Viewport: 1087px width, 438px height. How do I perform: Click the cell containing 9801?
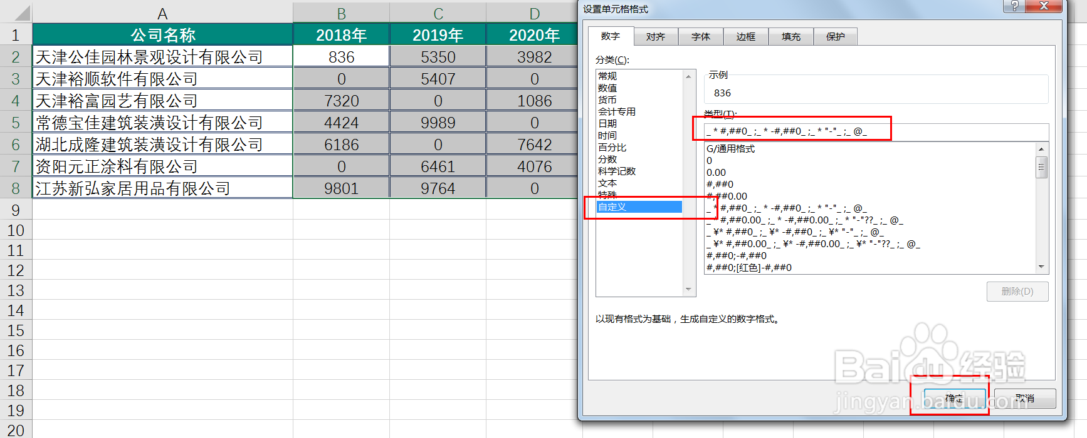pos(342,188)
